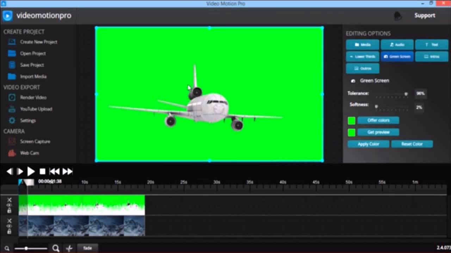The image size is (451, 253).
Task: Open the Outros editing option
Action: click(363, 69)
